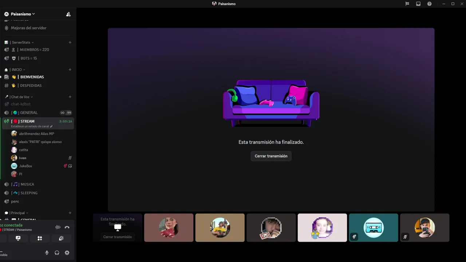This screenshot has height=262, width=466.
Task: Toggle microphone mute
Action: pyautogui.click(x=47, y=253)
